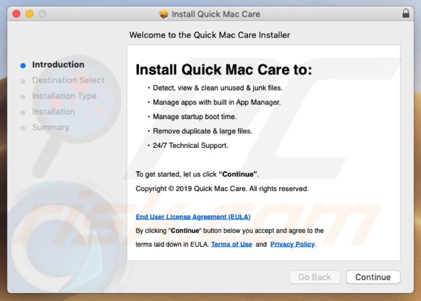Open the End User License Agreement (EULA) link
The width and height of the screenshot is (421, 301).
(x=193, y=216)
